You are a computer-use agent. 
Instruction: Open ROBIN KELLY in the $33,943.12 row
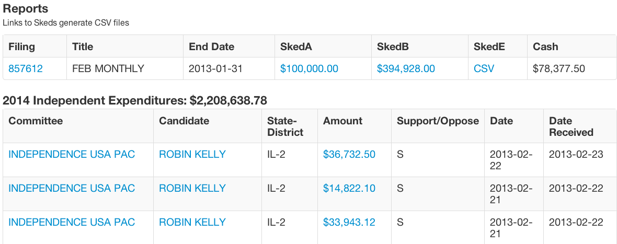pyautogui.click(x=192, y=222)
